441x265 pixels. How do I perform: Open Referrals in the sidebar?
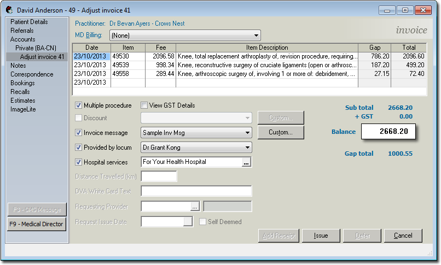pyautogui.click(x=22, y=31)
